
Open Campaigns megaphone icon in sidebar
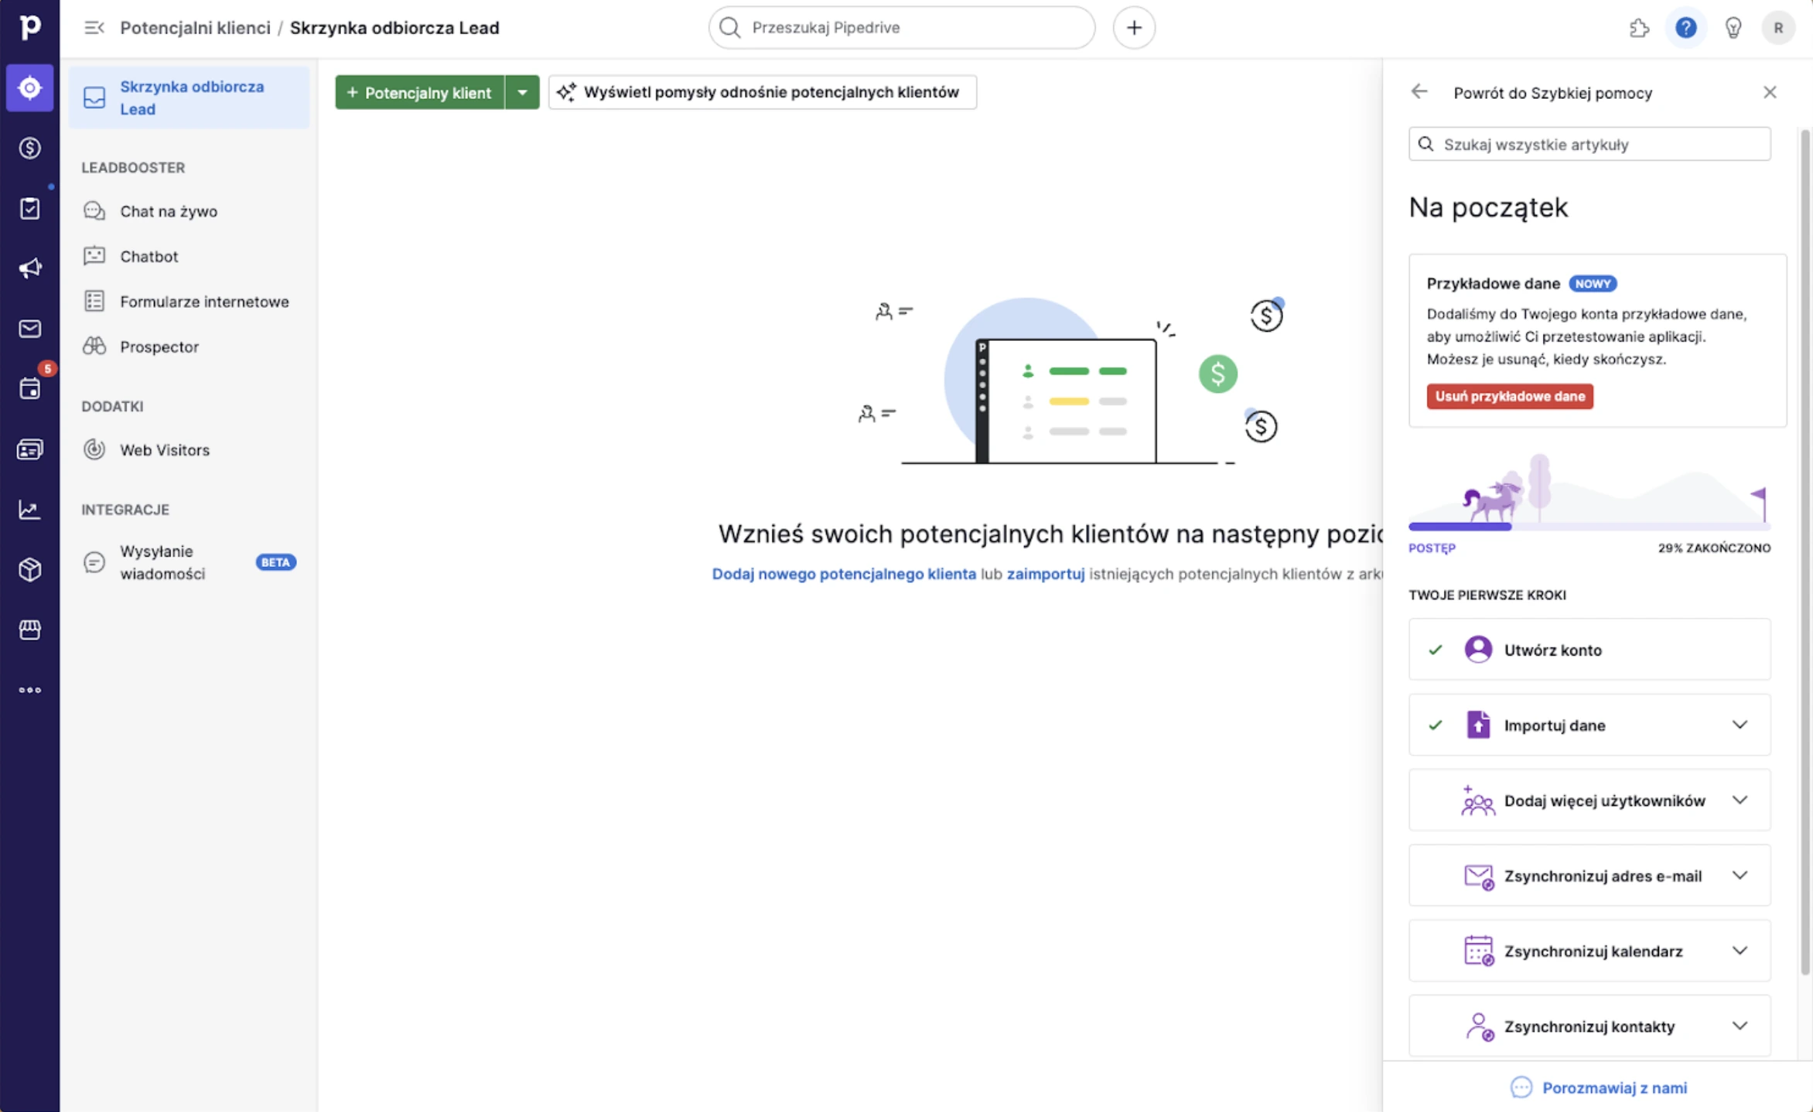(29, 268)
